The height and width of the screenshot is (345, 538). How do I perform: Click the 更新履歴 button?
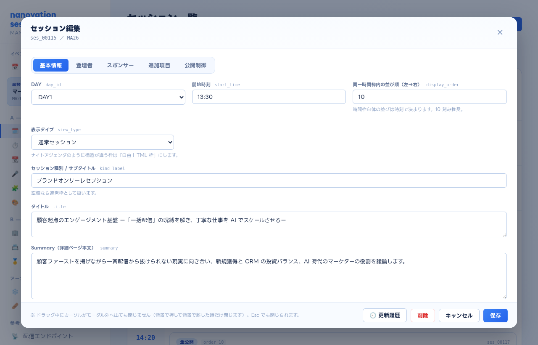pos(385,316)
